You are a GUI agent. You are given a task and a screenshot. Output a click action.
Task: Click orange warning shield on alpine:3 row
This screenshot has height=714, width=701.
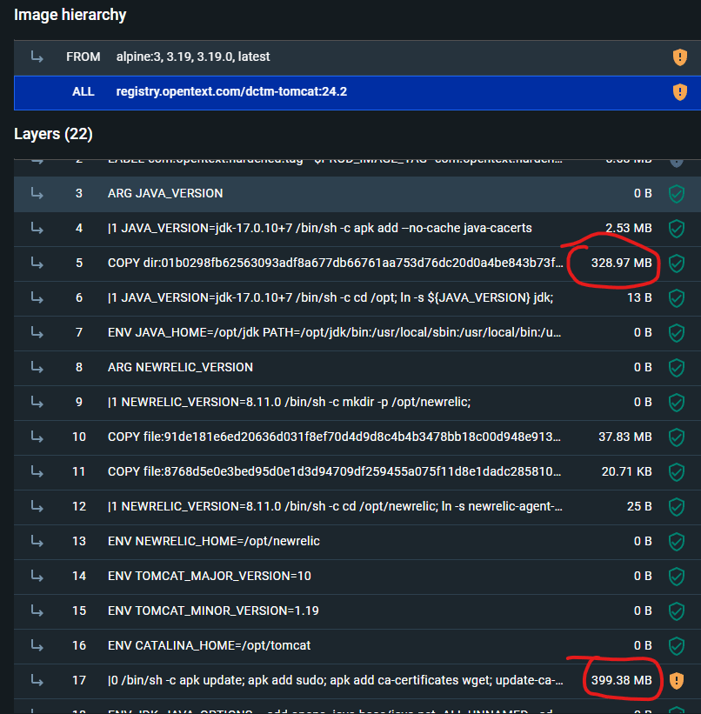pyautogui.click(x=679, y=57)
